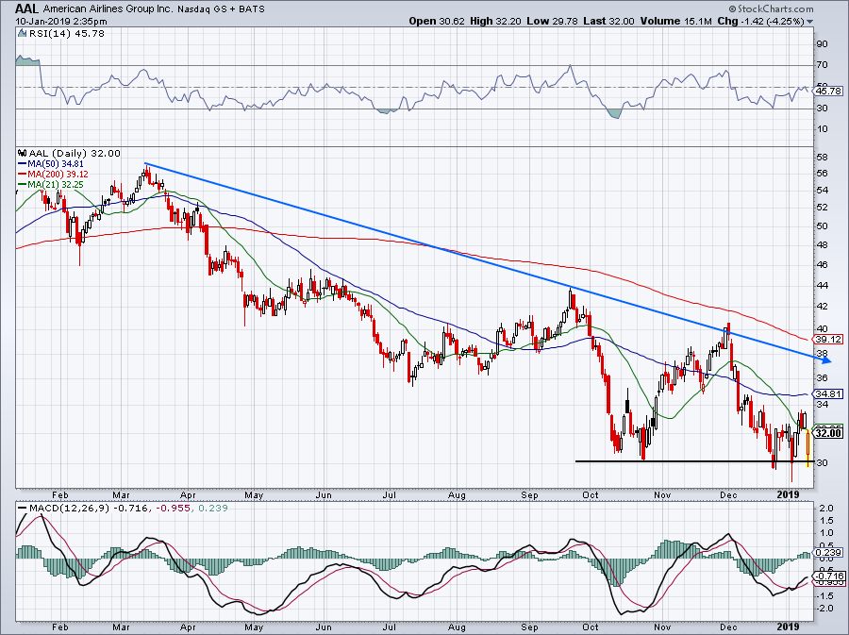Click the -0.716 MACD tag on right axis
This screenshot has height=635, width=849.
828,576
